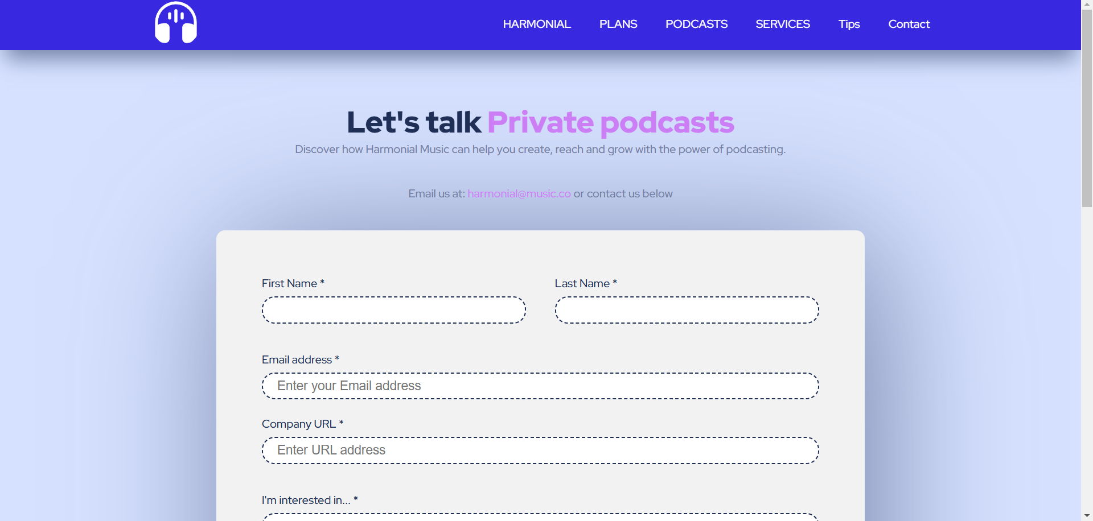
Task: Open the HARMONIAL nav menu item
Action: coord(536,24)
